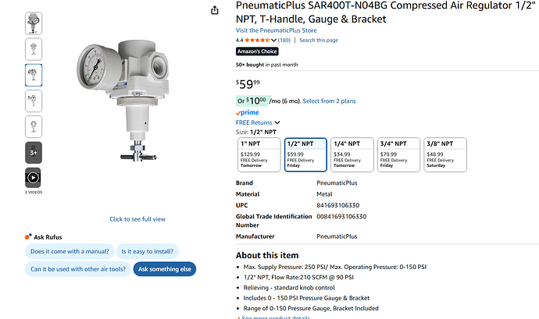This screenshot has height=319, width=539.
Task: Choose the 3/4" NPT size option
Action: tap(398, 154)
